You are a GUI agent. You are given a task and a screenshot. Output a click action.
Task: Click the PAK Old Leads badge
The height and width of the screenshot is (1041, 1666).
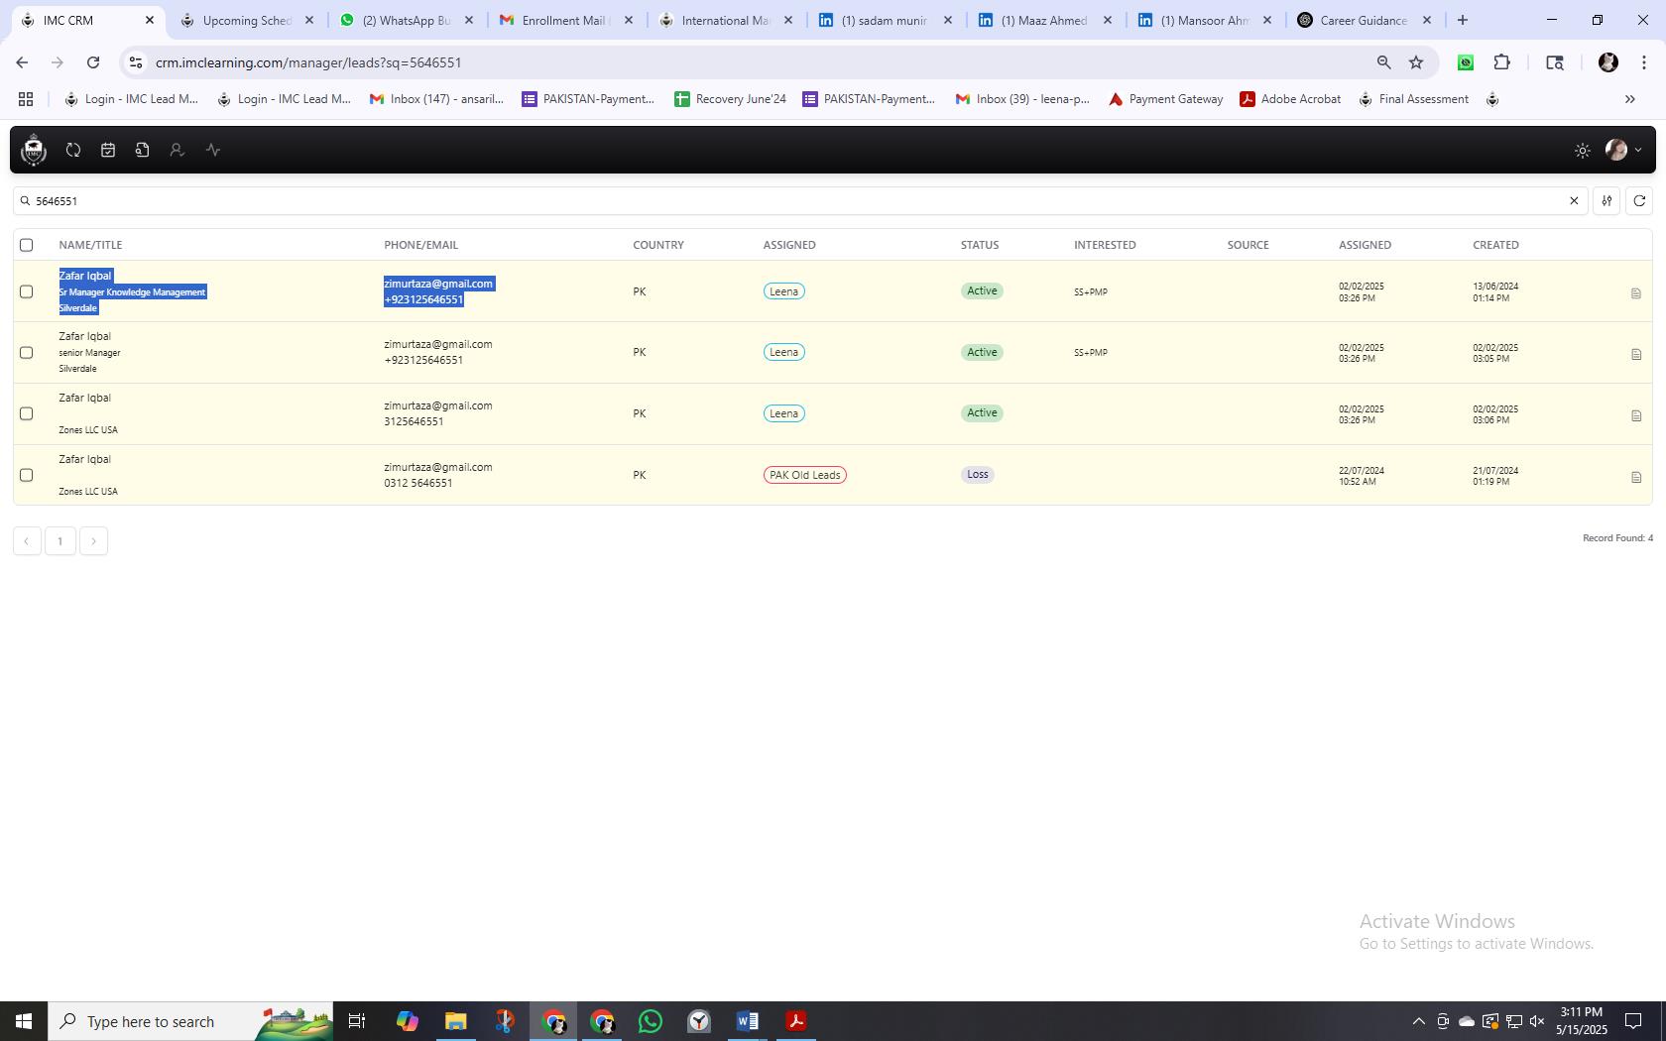[804, 475]
